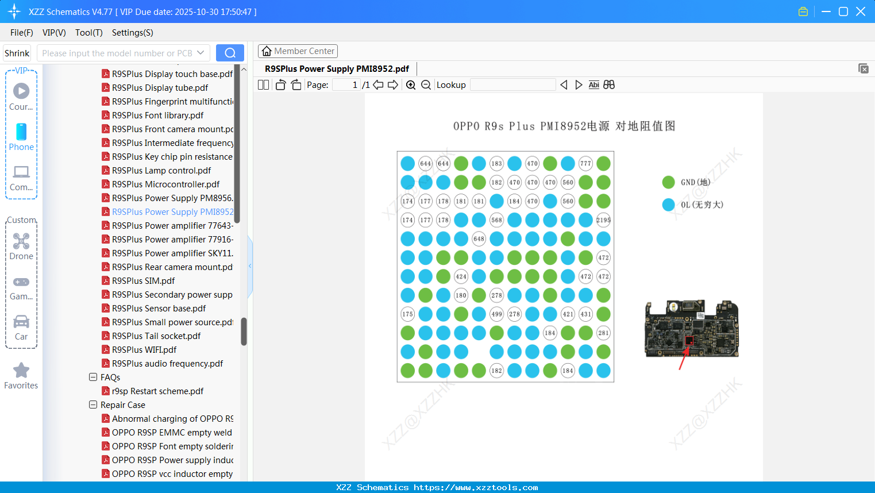Image resolution: width=875 pixels, height=493 pixels.
Task: Click the Page number field
Action: [346, 84]
